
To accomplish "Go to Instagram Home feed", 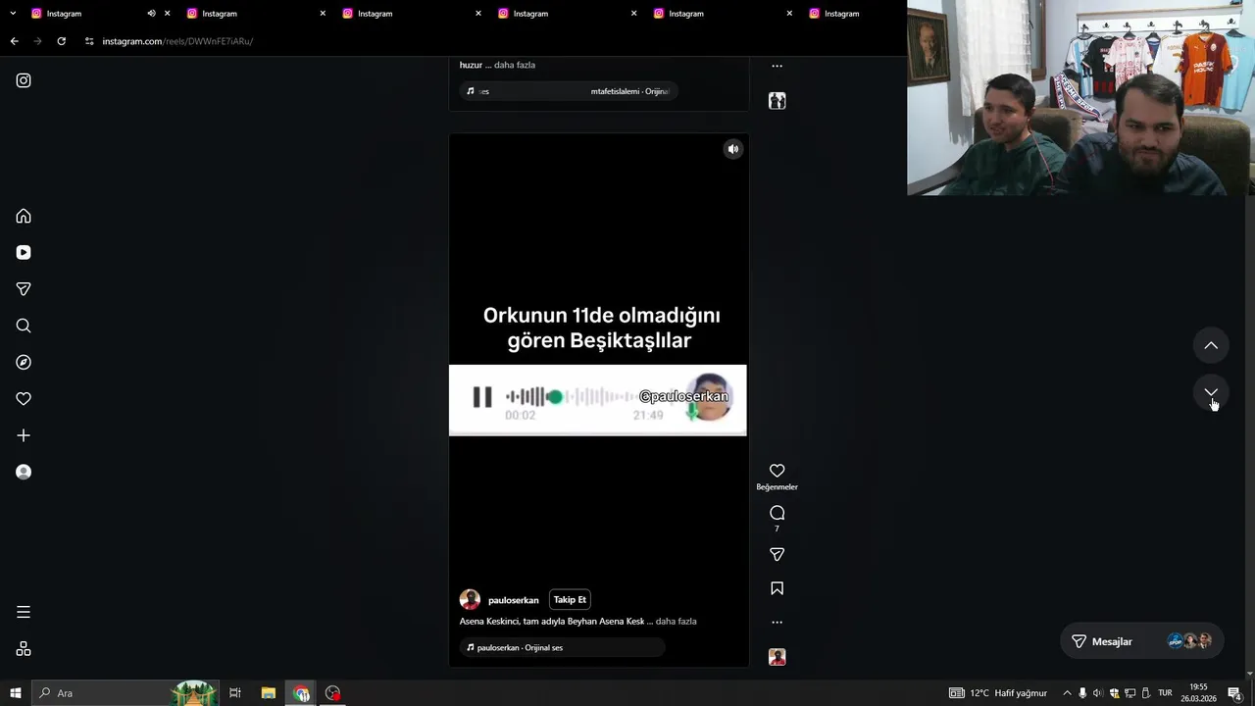I will pyautogui.click(x=24, y=216).
